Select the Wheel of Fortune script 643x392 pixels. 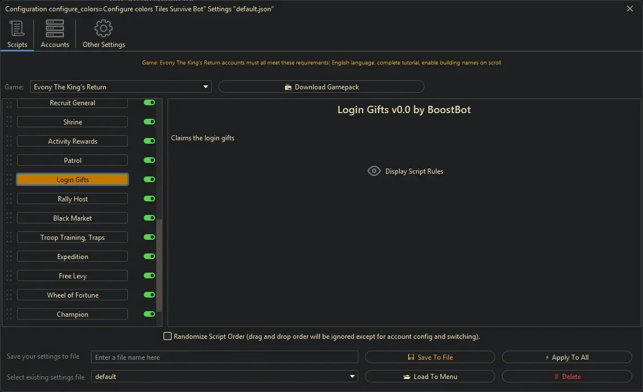pos(72,295)
